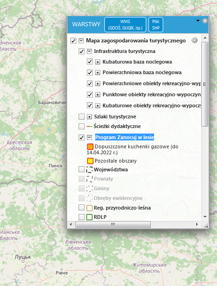Select Program Zanocuj w lesie label
This screenshot has width=217, height=286.
click(125, 137)
